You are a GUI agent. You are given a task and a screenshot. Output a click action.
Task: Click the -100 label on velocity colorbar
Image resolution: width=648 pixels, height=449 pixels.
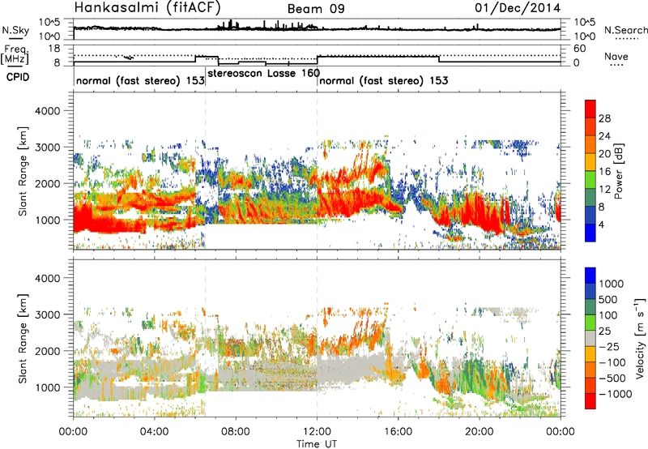pos(612,362)
